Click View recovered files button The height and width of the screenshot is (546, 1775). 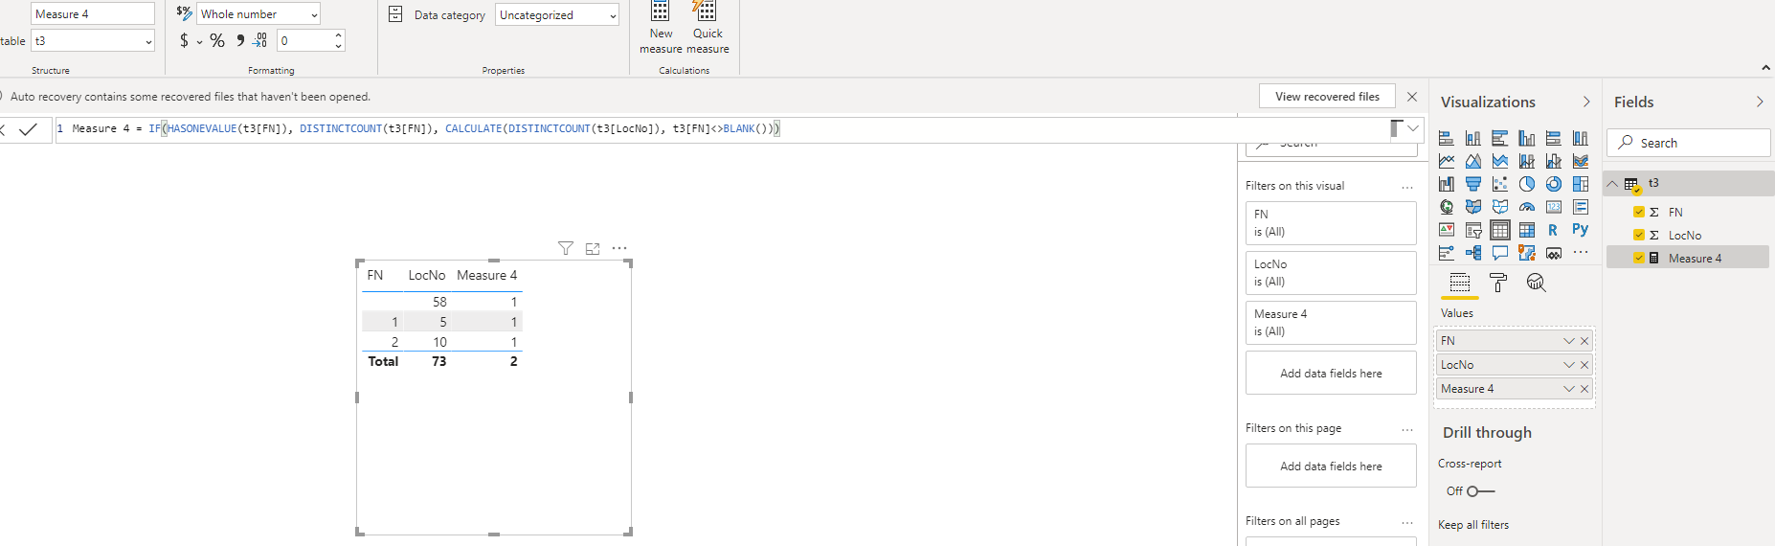[x=1327, y=97]
